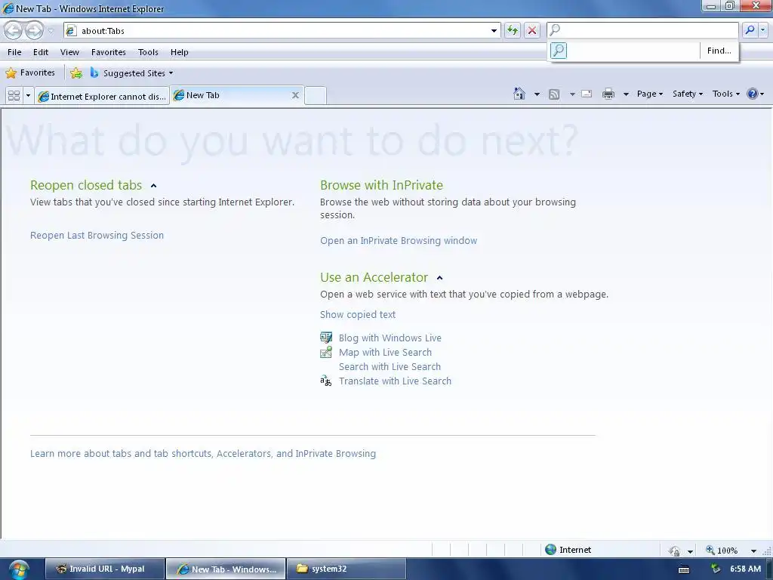Open the Feeds dropdown arrow
The width and height of the screenshot is (773, 580).
pyautogui.click(x=572, y=94)
